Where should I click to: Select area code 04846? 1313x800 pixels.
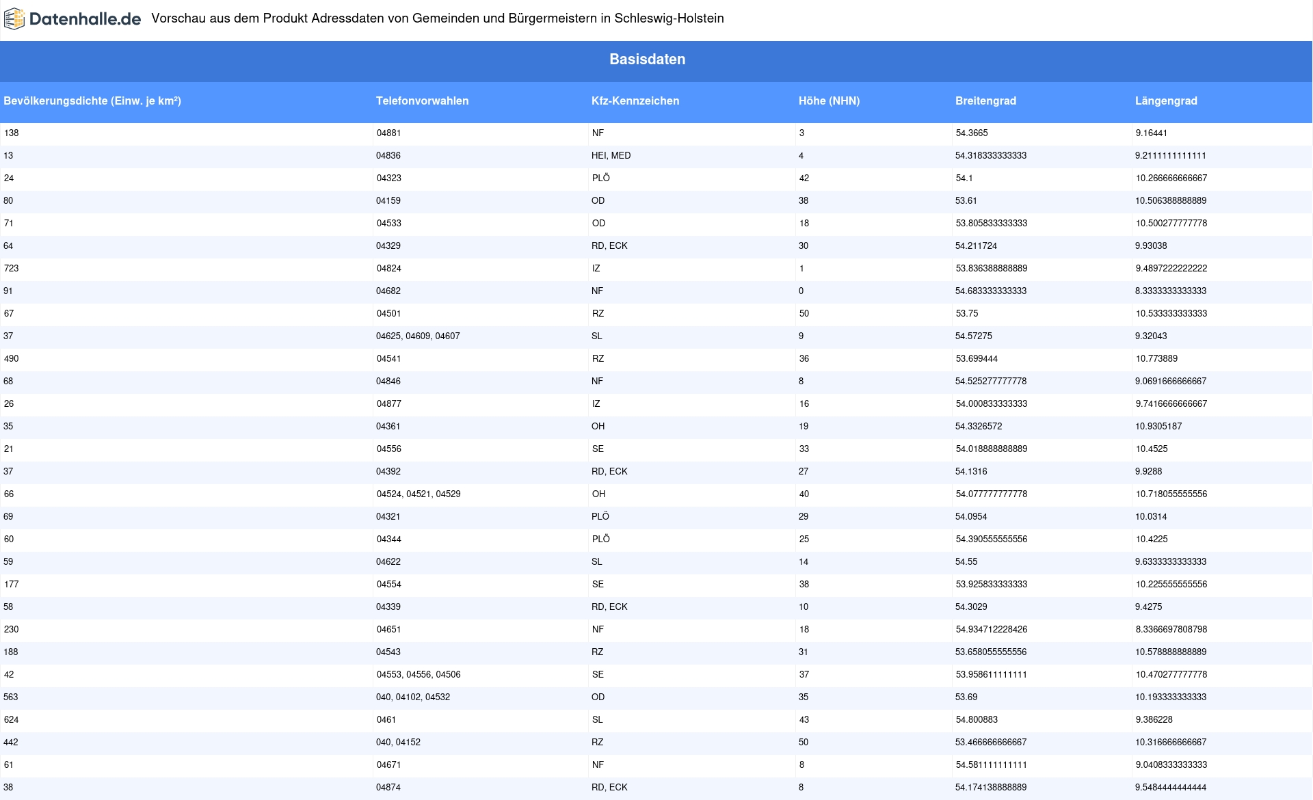click(388, 382)
